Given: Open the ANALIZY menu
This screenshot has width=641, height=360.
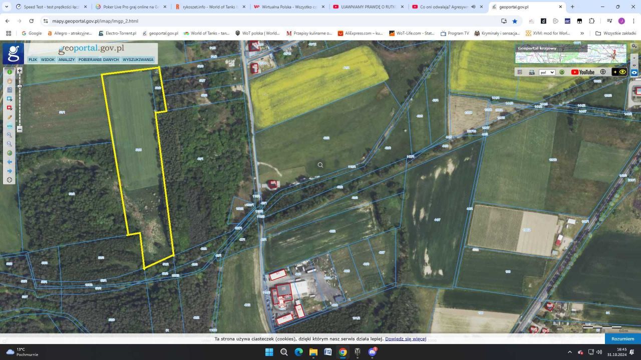Looking at the screenshot, I should [x=66, y=59].
